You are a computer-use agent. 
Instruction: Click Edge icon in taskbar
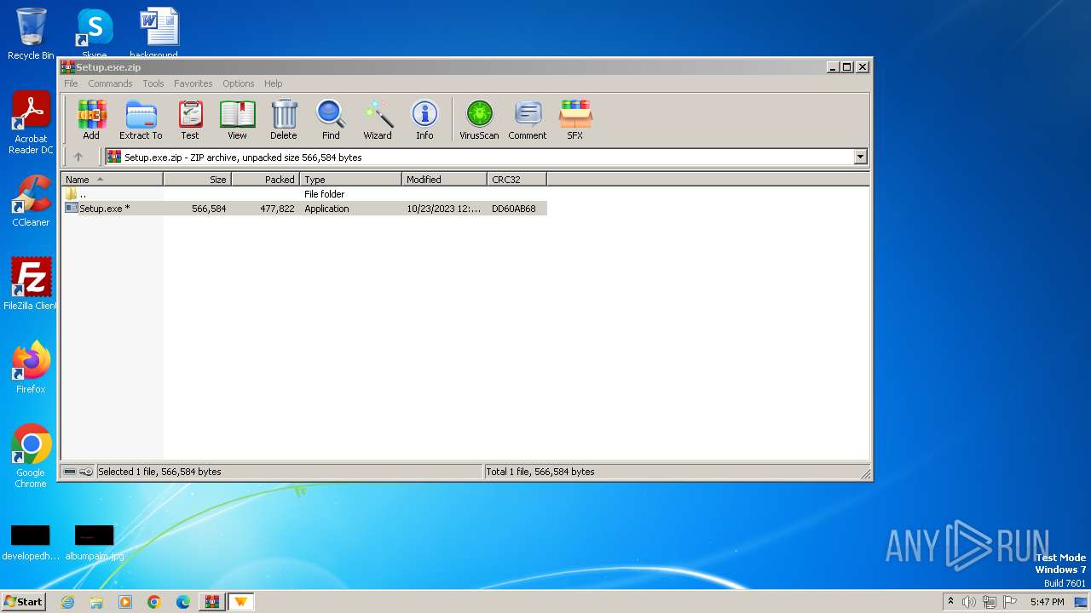[183, 602]
